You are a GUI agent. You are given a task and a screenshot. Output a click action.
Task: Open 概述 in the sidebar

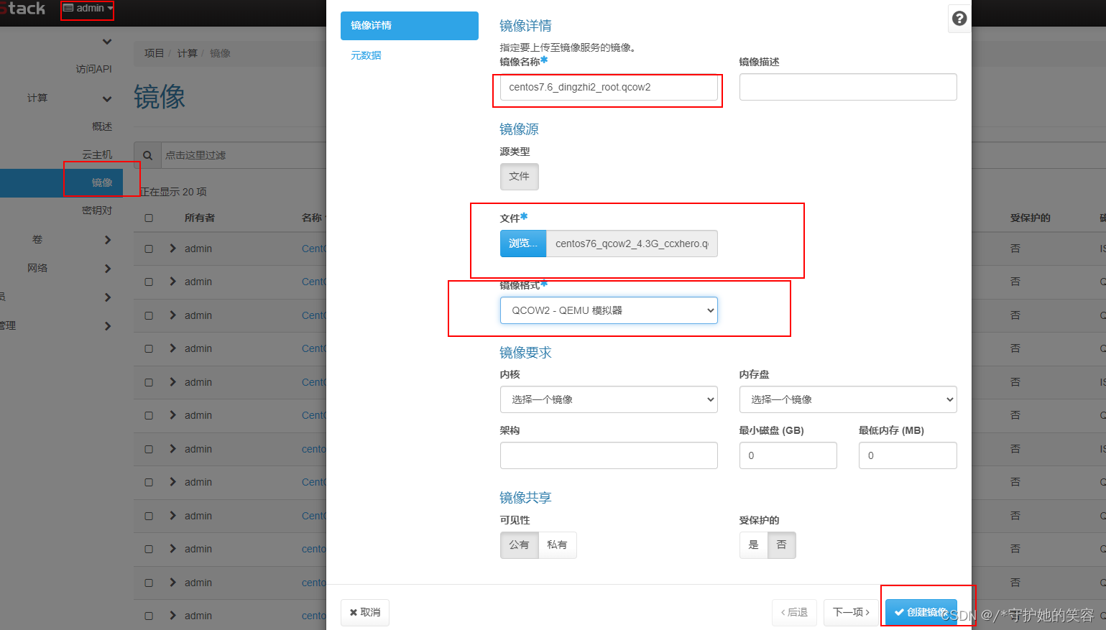[102, 126]
